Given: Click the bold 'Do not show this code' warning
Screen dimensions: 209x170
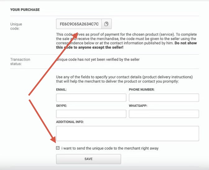Looking at the screenshot, I should [185, 43].
